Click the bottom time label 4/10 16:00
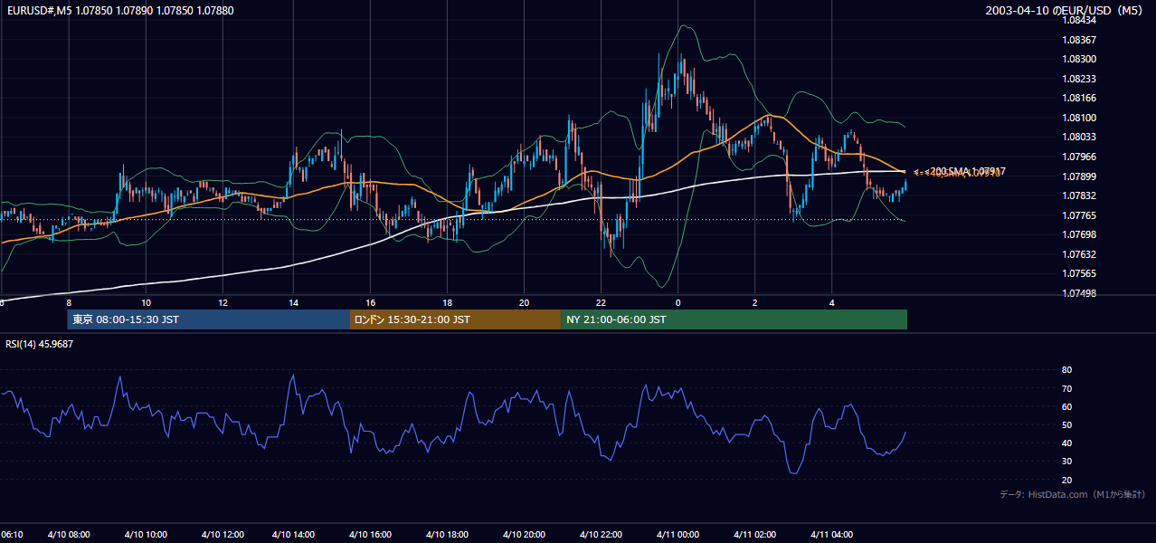 coord(369,535)
